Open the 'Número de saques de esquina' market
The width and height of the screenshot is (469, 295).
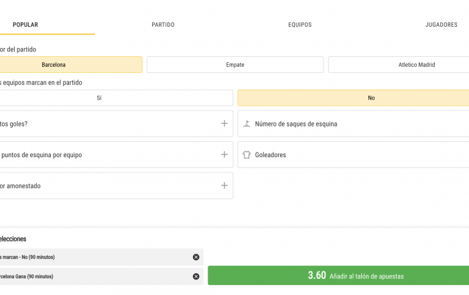pos(353,124)
